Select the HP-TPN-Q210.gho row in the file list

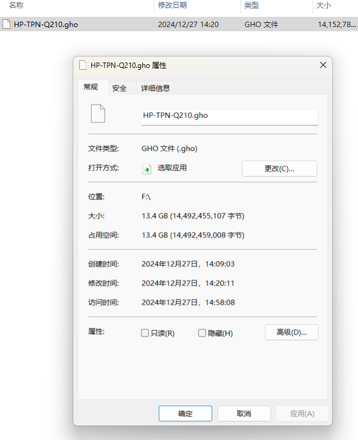coord(179,24)
